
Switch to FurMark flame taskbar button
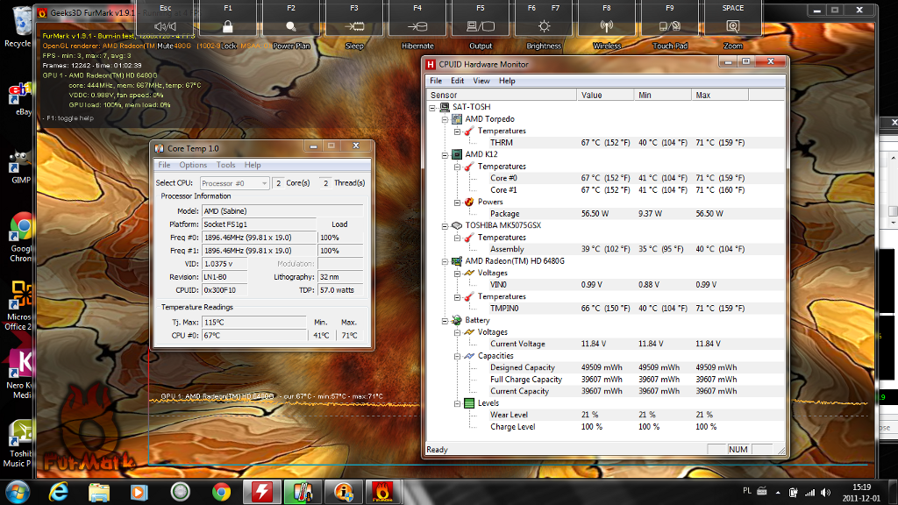[382, 492]
